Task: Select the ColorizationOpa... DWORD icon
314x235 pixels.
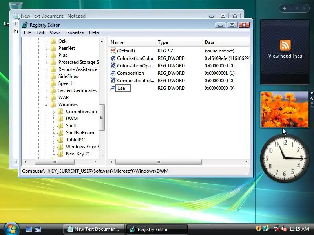Action: click(113, 65)
